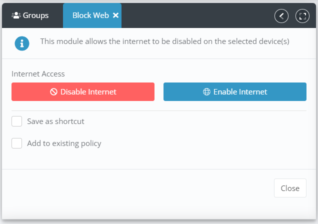Image resolution: width=318 pixels, height=224 pixels.
Task: Dismiss the dialog with the Close button
Action: pyautogui.click(x=290, y=188)
